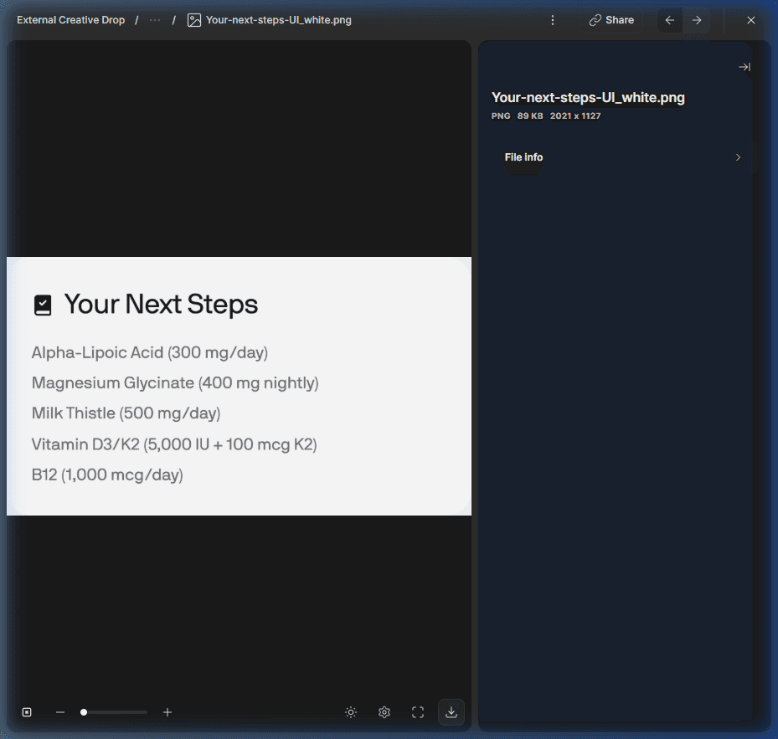Toggle the brightness background icon
Viewport: 778px width, 739px height.
pos(351,712)
